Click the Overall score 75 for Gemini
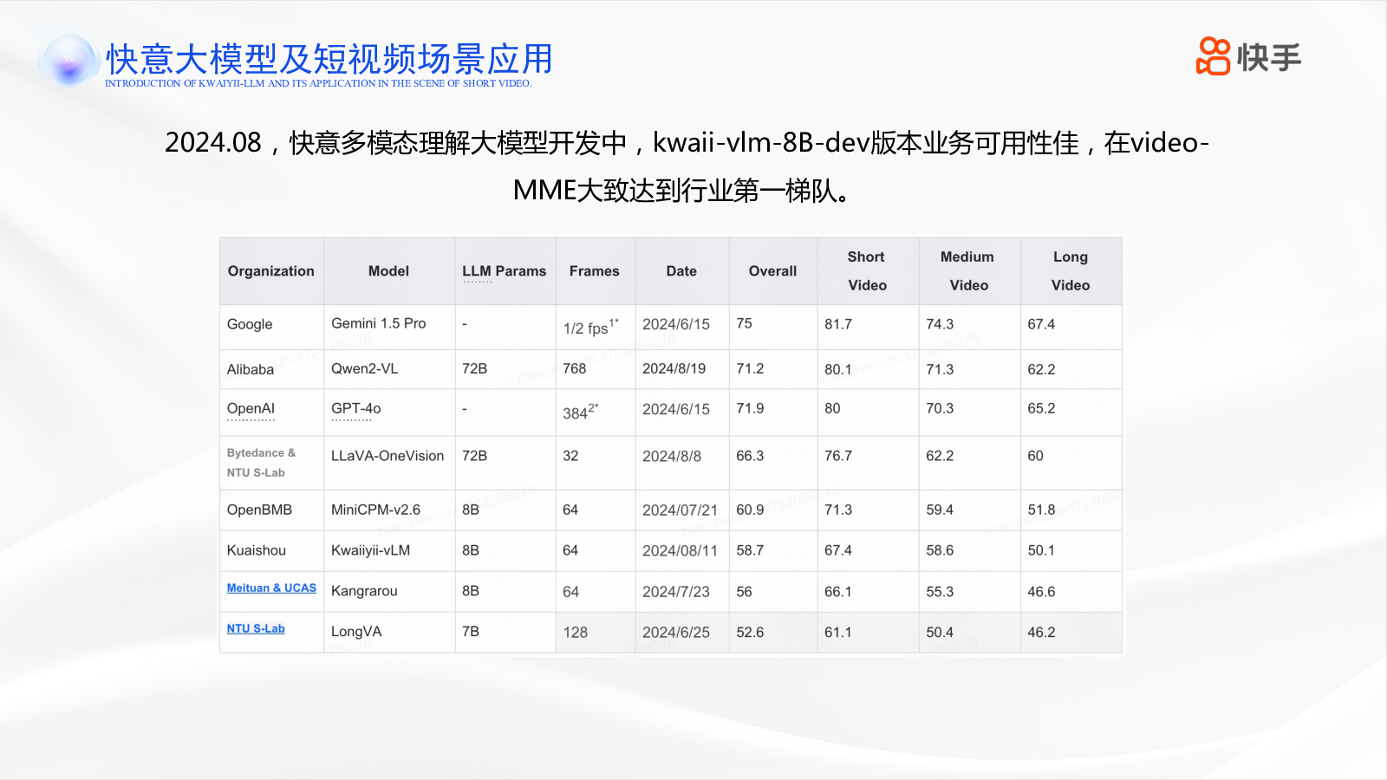Viewport: 1387px width, 780px height. point(745,323)
